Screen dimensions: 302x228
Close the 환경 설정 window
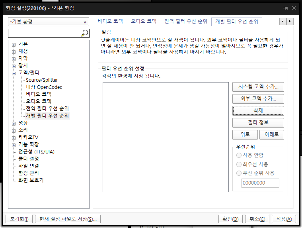(294, 8)
